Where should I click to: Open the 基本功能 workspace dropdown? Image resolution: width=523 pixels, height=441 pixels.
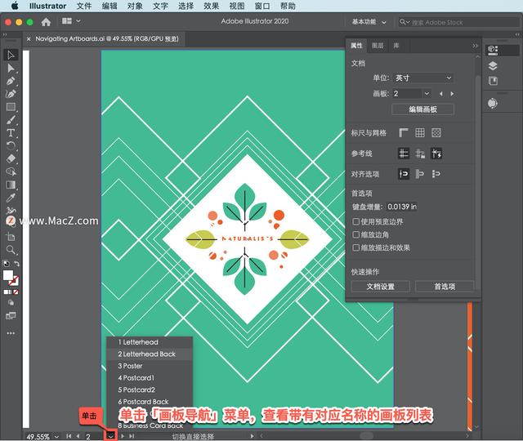[x=369, y=22]
